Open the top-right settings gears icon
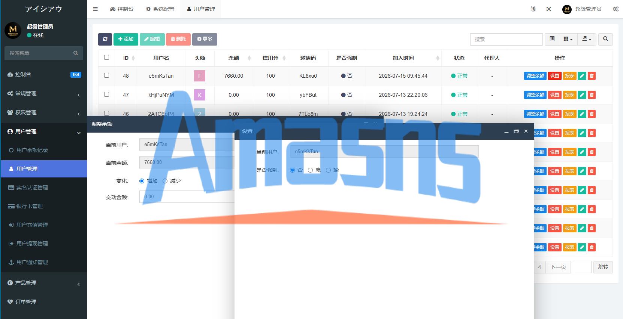 (616, 9)
